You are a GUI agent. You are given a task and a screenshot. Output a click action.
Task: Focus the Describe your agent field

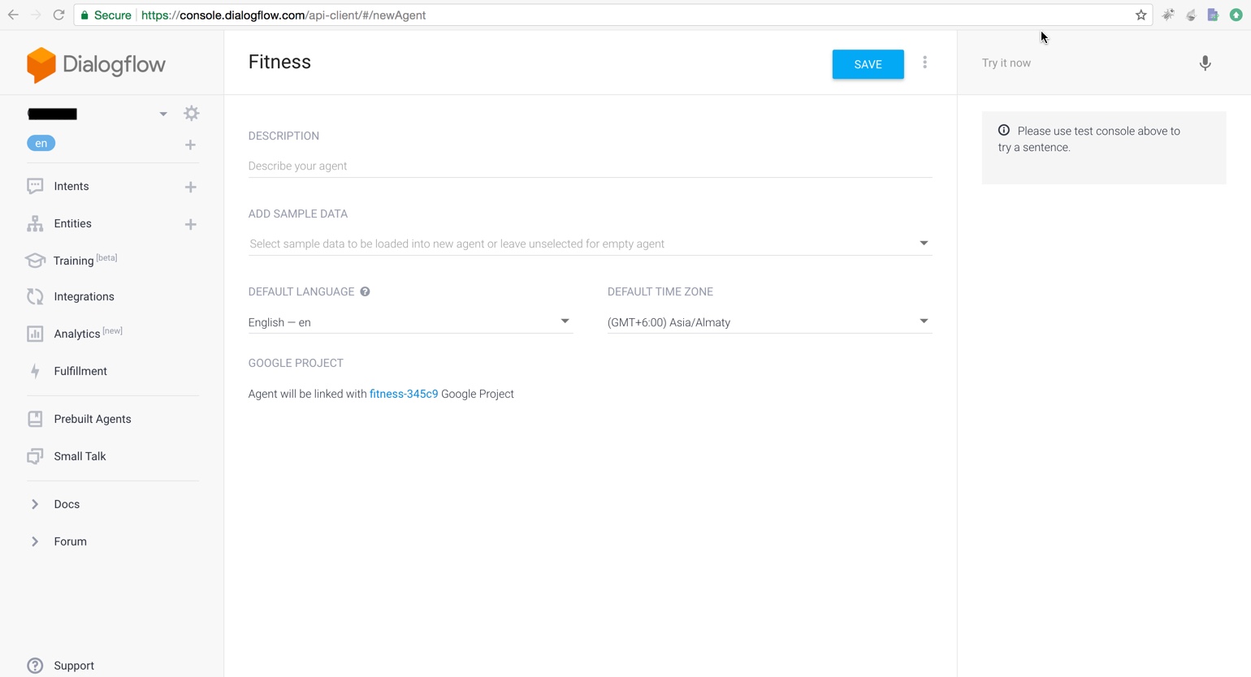[x=590, y=166]
